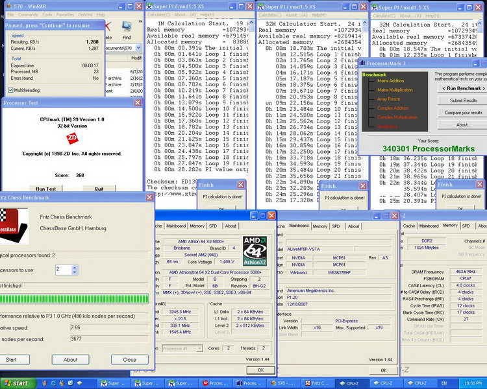The height and width of the screenshot is (389, 487).
Task: Click the Internet Explorer quick launch icon
Action: [x=53, y=383]
